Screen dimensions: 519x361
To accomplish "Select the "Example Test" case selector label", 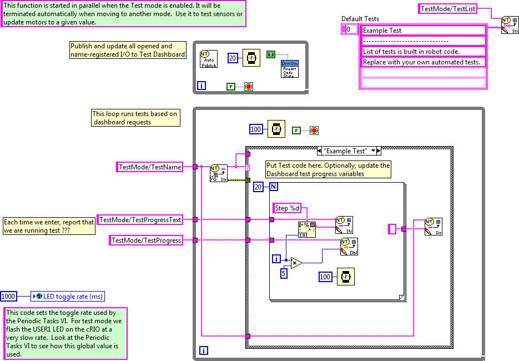I will pos(346,151).
